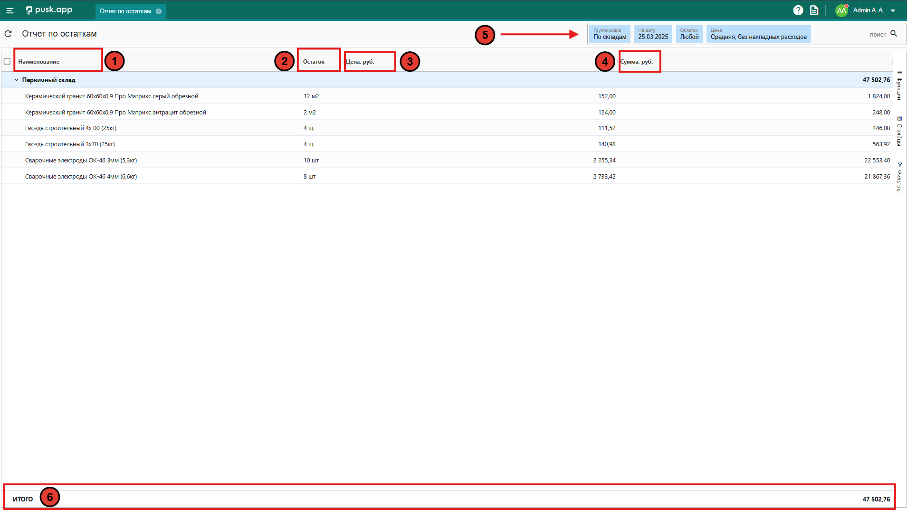Open the Остаток Любой filter
This screenshot has width=907, height=510.
[689, 34]
